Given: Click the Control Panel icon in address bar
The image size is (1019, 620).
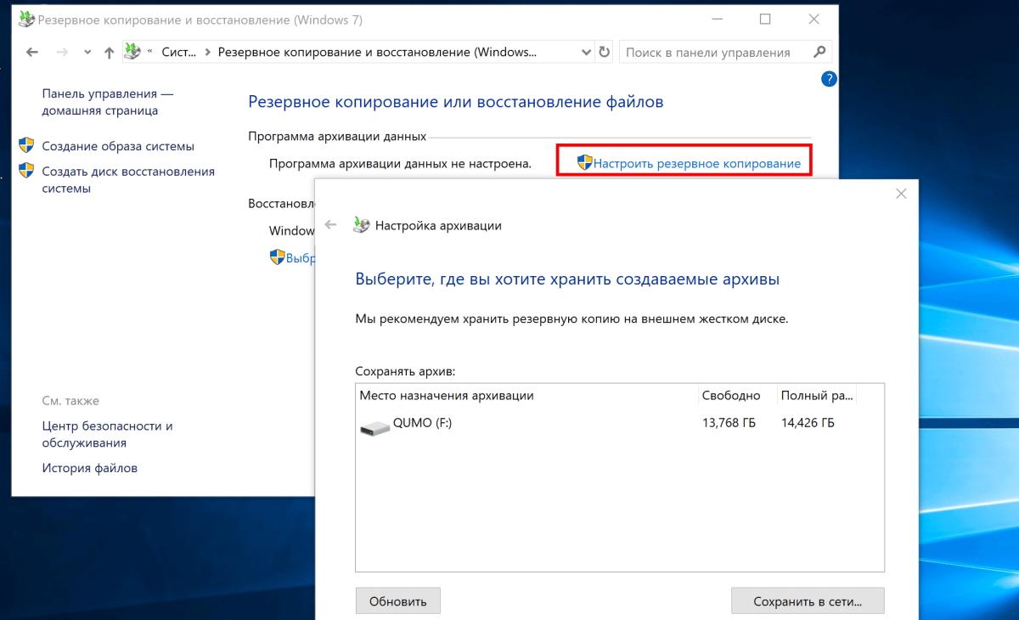Looking at the screenshot, I should click(132, 52).
